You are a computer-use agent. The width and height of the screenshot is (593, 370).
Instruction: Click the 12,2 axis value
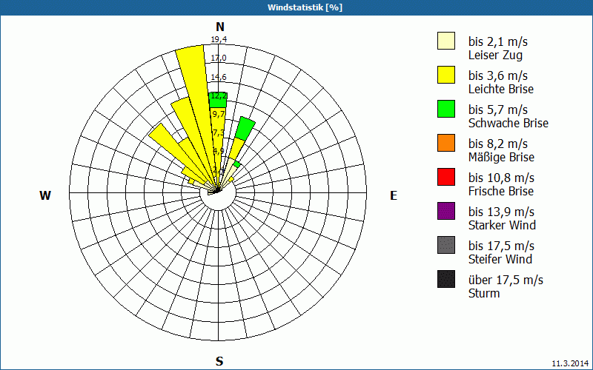point(219,95)
